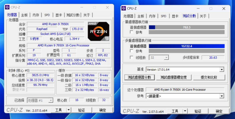Click the single thread 參考 reference bar
The image size is (235, 119).
tap(187, 32)
